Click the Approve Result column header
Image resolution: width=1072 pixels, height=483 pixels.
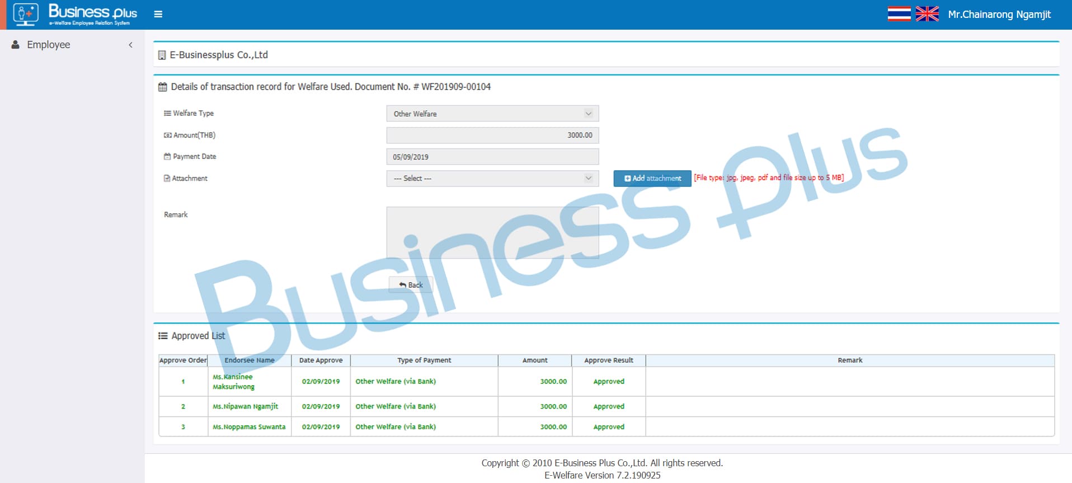tap(609, 360)
